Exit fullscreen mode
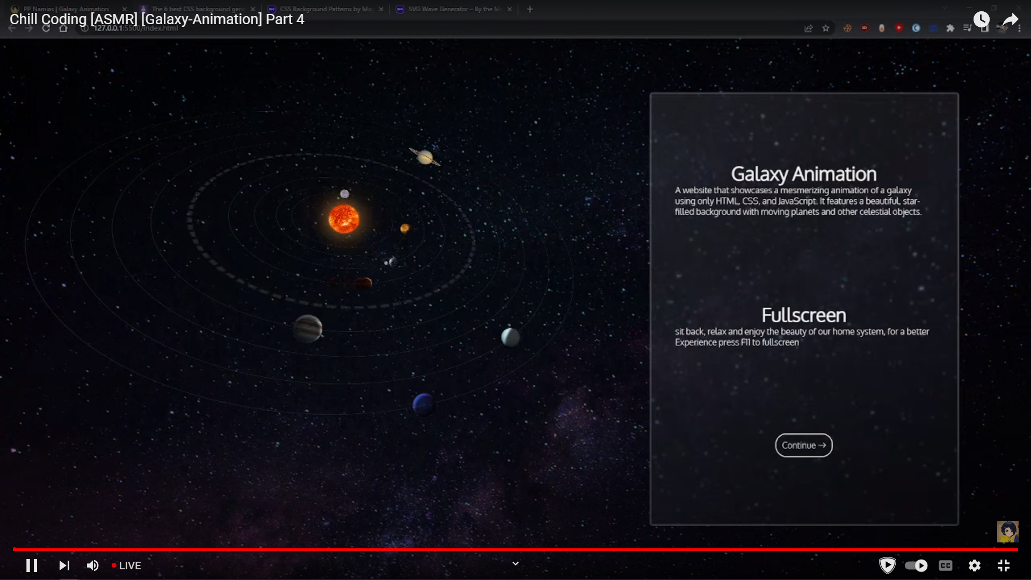 (x=1003, y=565)
